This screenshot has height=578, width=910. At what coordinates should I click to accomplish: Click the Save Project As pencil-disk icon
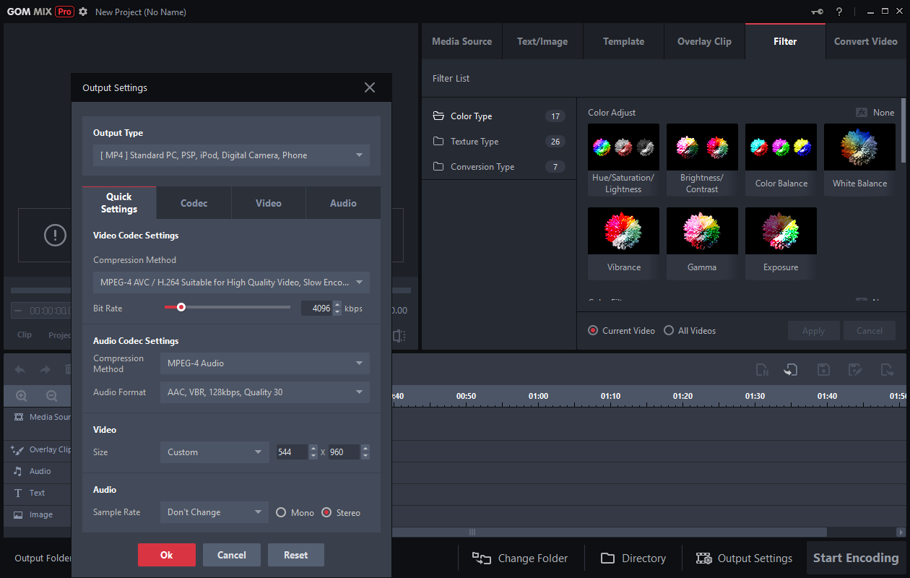tap(855, 370)
